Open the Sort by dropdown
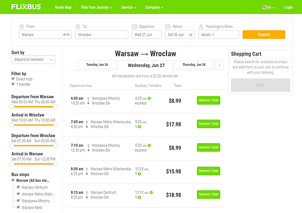Viewport: 302px width, 213px height. [33, 60]
